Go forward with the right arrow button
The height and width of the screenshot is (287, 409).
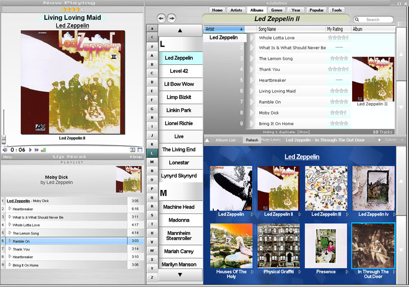click(171, 18)
